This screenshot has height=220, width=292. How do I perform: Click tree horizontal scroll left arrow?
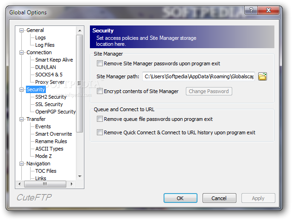pos(19,184)
